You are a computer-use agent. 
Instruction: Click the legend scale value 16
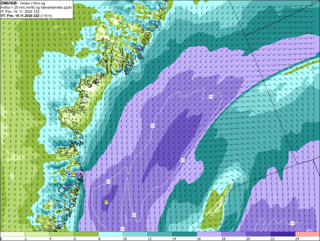click(199, 239)
